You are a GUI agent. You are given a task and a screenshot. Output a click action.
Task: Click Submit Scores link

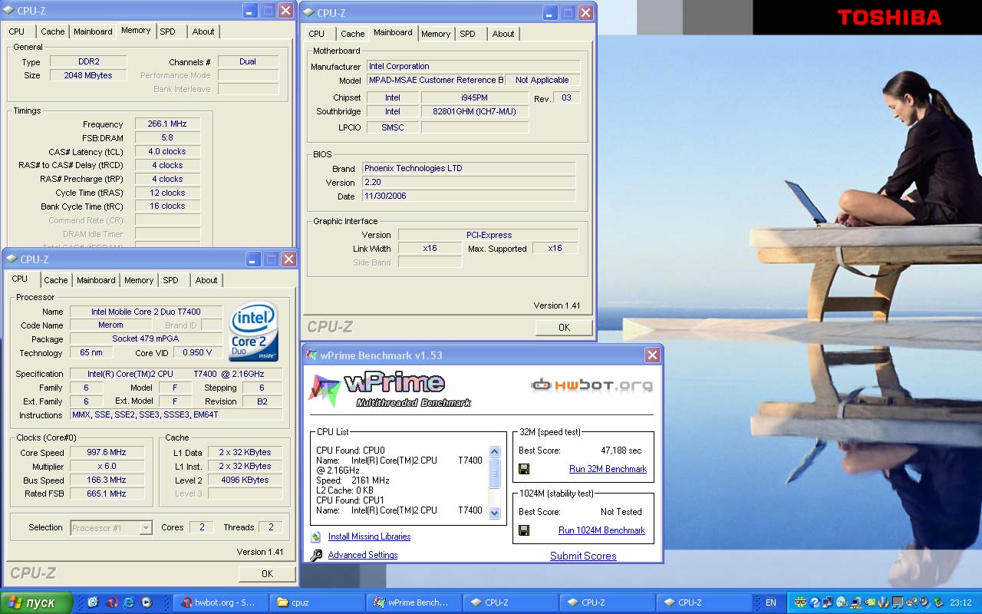[583, 556]
